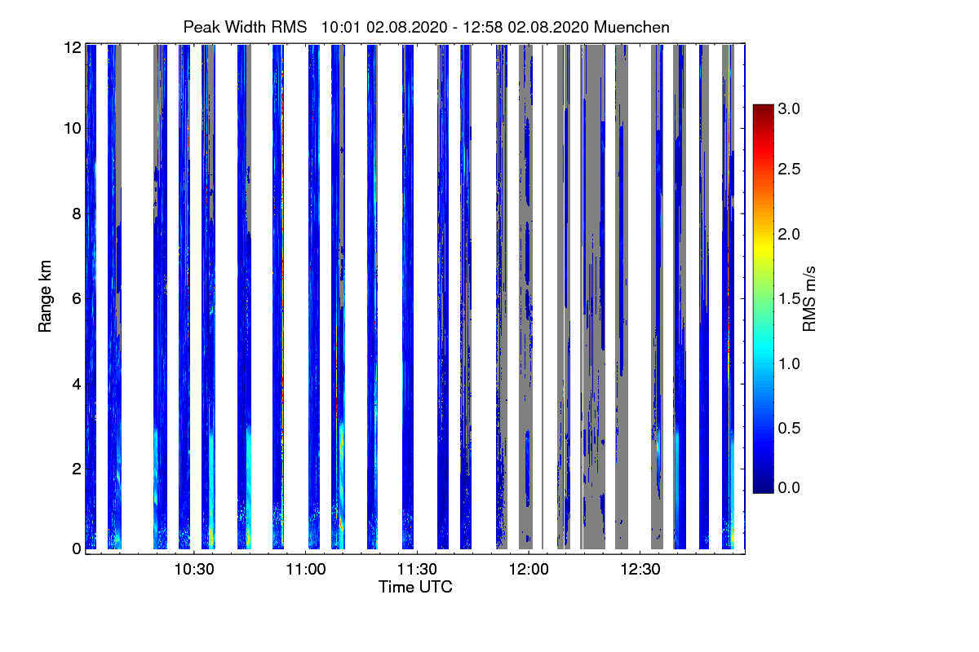The height and width of the screenshot is (652, 979).
Task: Click the end time '12:58 02.08.2020' in title
Action: (x=525, y=27)
